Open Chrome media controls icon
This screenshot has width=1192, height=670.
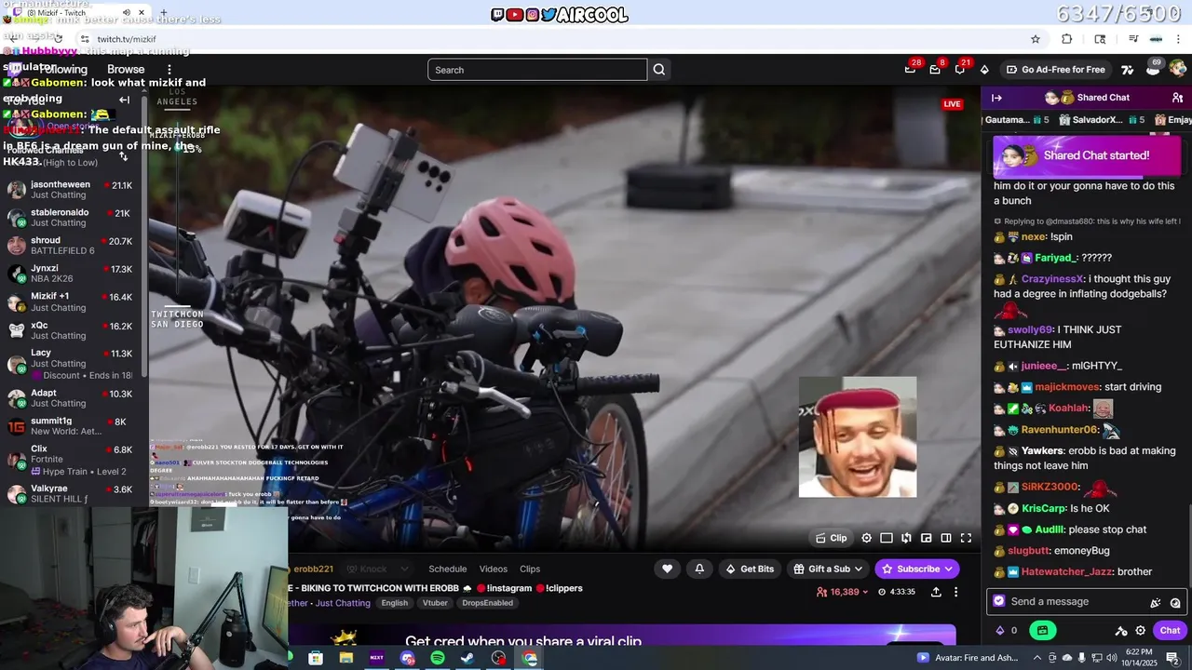coord(1133,39)
